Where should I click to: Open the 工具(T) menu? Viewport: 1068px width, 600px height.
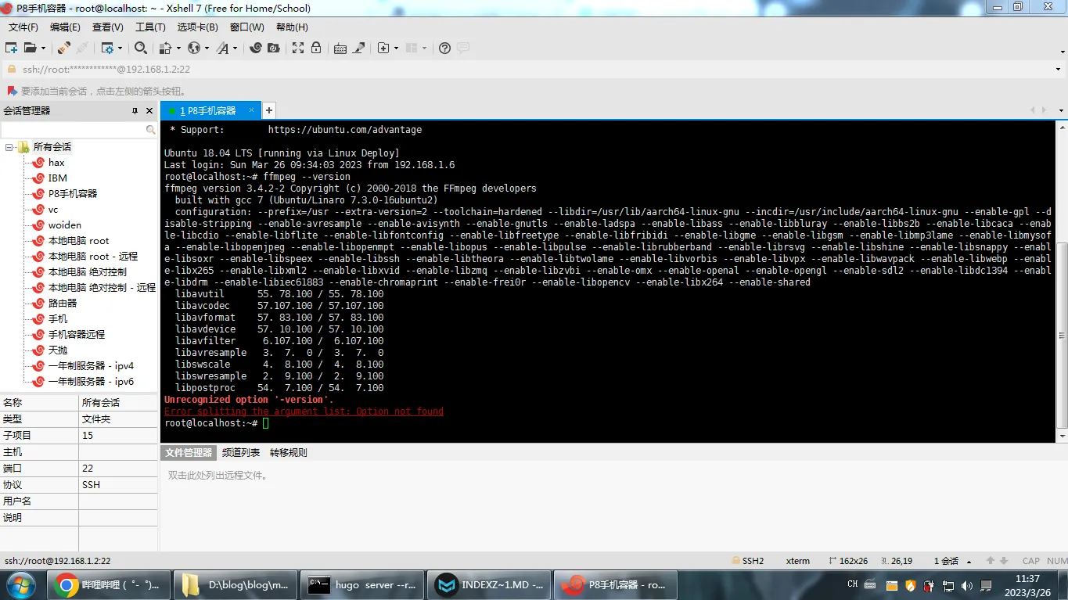[150, 27]
